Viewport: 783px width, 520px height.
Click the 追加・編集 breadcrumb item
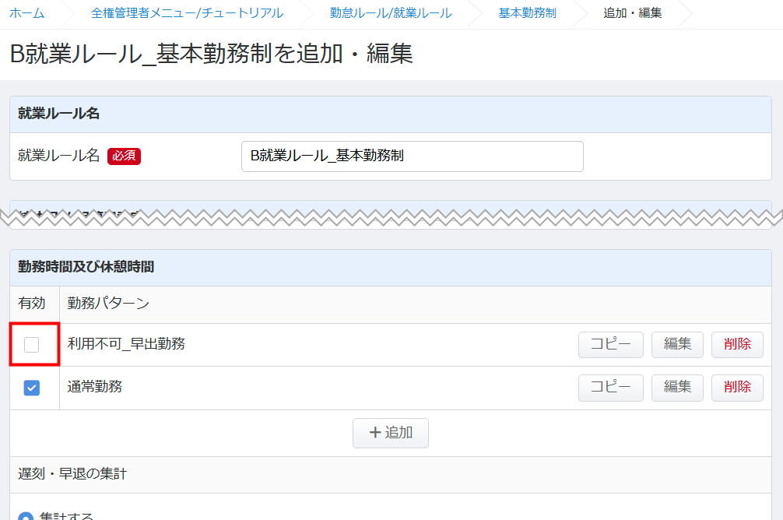632,13
